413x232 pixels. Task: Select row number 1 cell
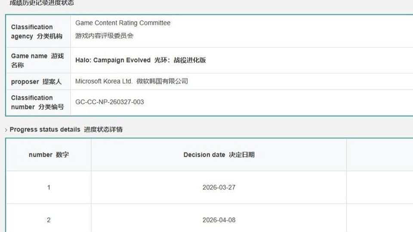click(48, 187)
